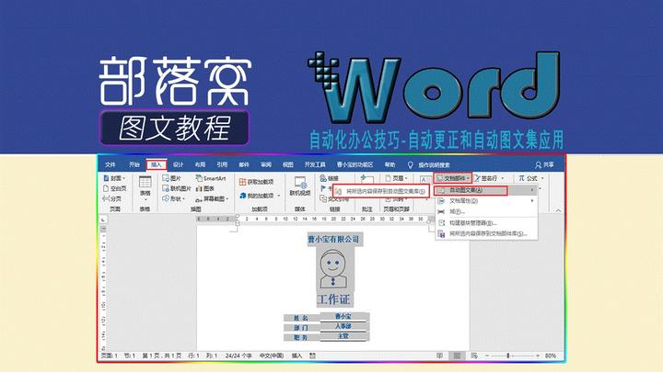Click the 80% zoom level
Viewport: 663px width, 372px height.
coord(551,356)
